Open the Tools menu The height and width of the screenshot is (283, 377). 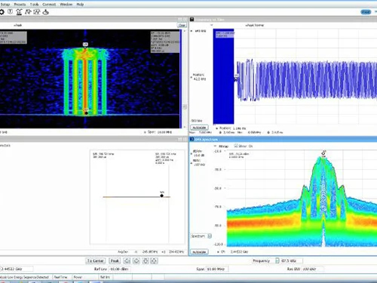[34, 5]
